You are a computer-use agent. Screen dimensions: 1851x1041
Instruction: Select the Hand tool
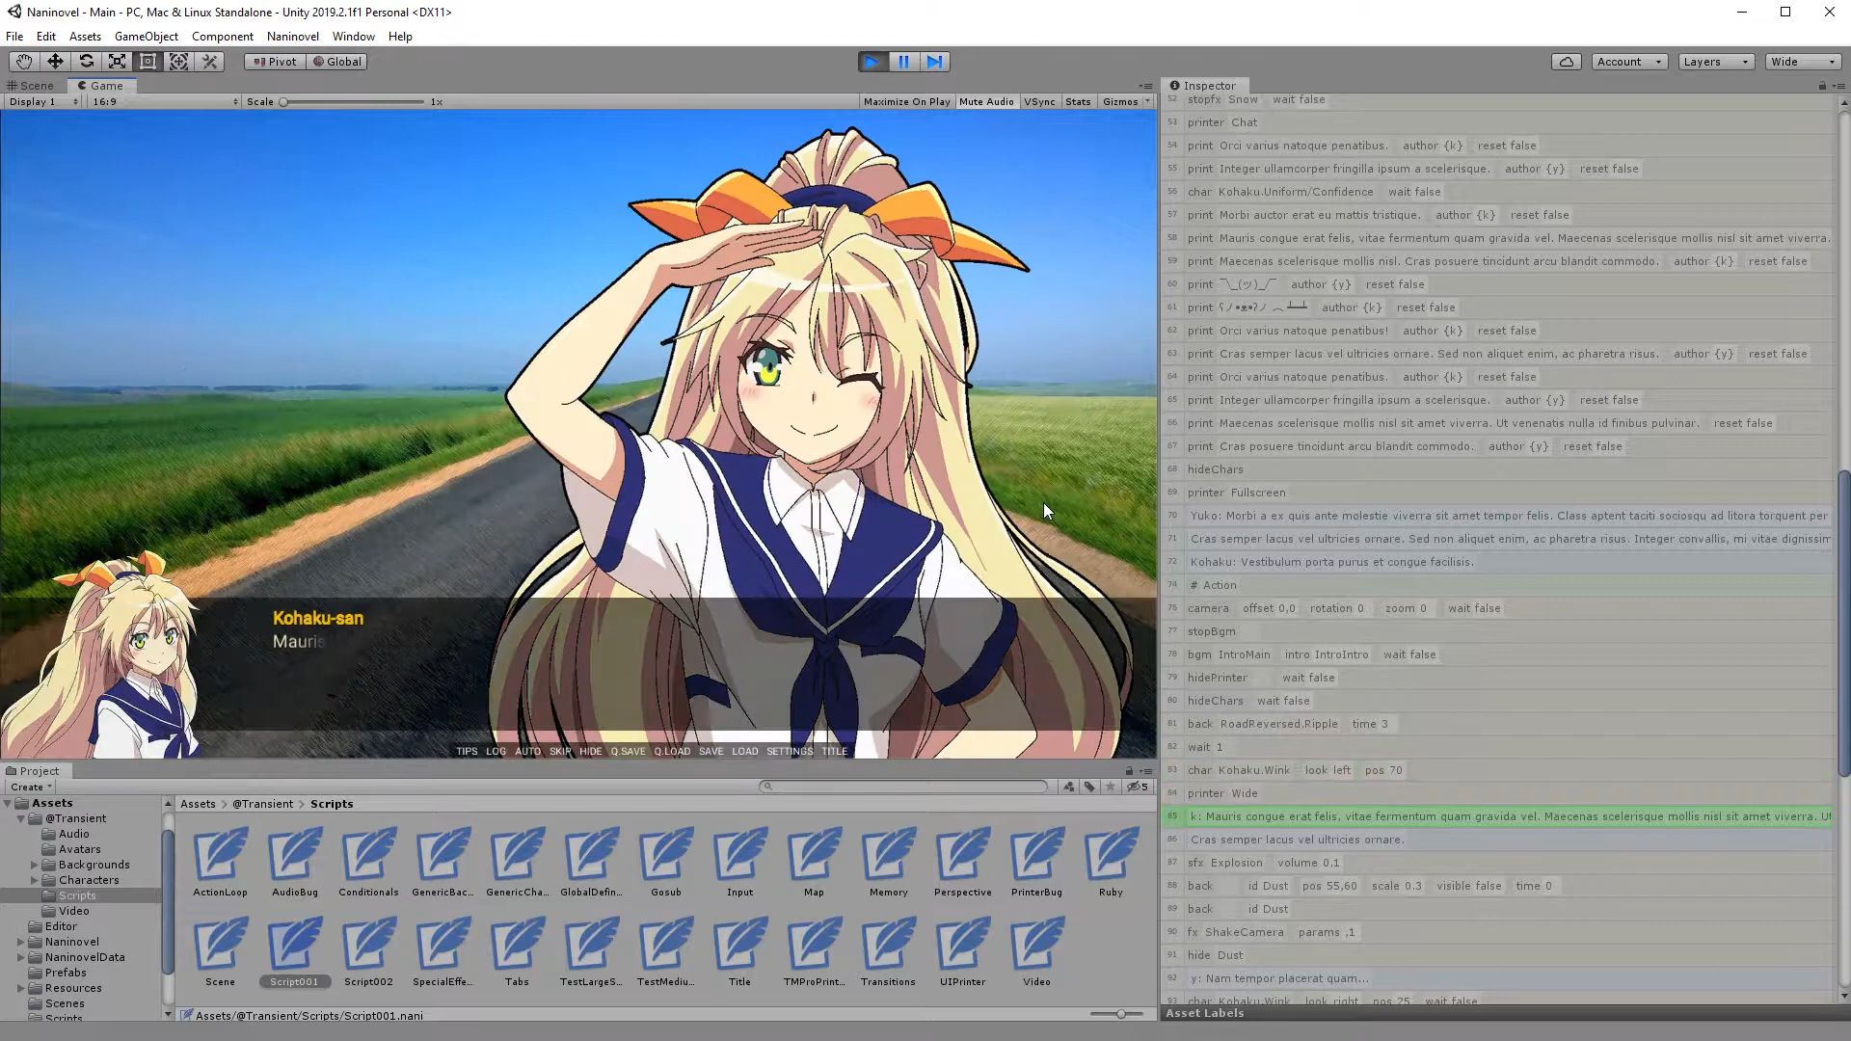[x=24, y=62]
